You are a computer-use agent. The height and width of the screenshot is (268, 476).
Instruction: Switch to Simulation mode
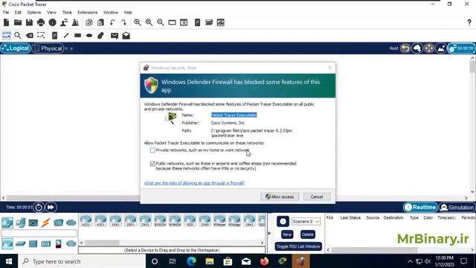(x=457, y=207)
